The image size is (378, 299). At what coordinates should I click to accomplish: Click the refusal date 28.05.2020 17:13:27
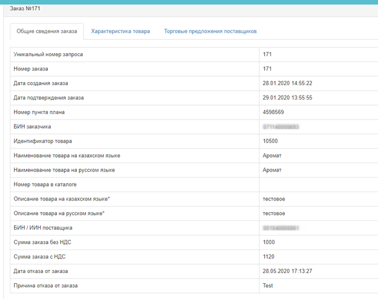tap(287, 271)
